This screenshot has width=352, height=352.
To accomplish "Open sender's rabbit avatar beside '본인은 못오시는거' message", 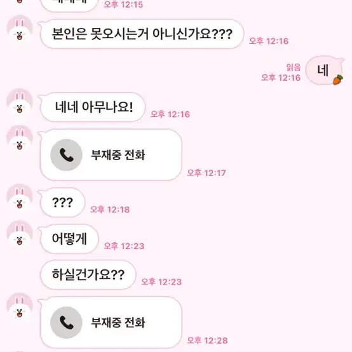I will [20, 28].
